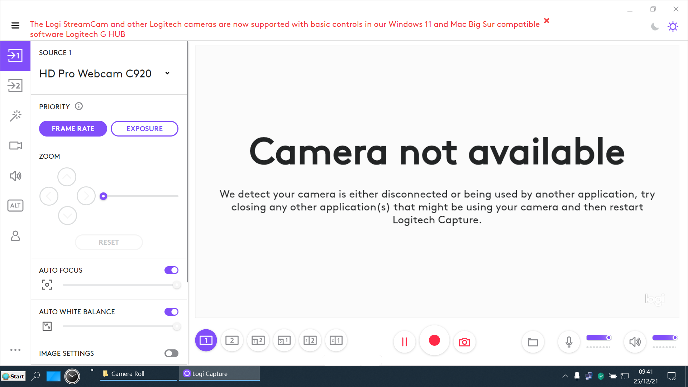
Task: Disable the Auto Focus toggle
Action: [171, 270]
